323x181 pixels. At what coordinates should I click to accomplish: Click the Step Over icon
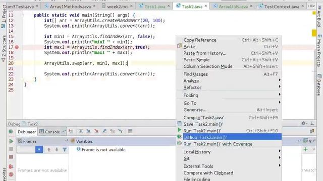(x=81, y=131)
